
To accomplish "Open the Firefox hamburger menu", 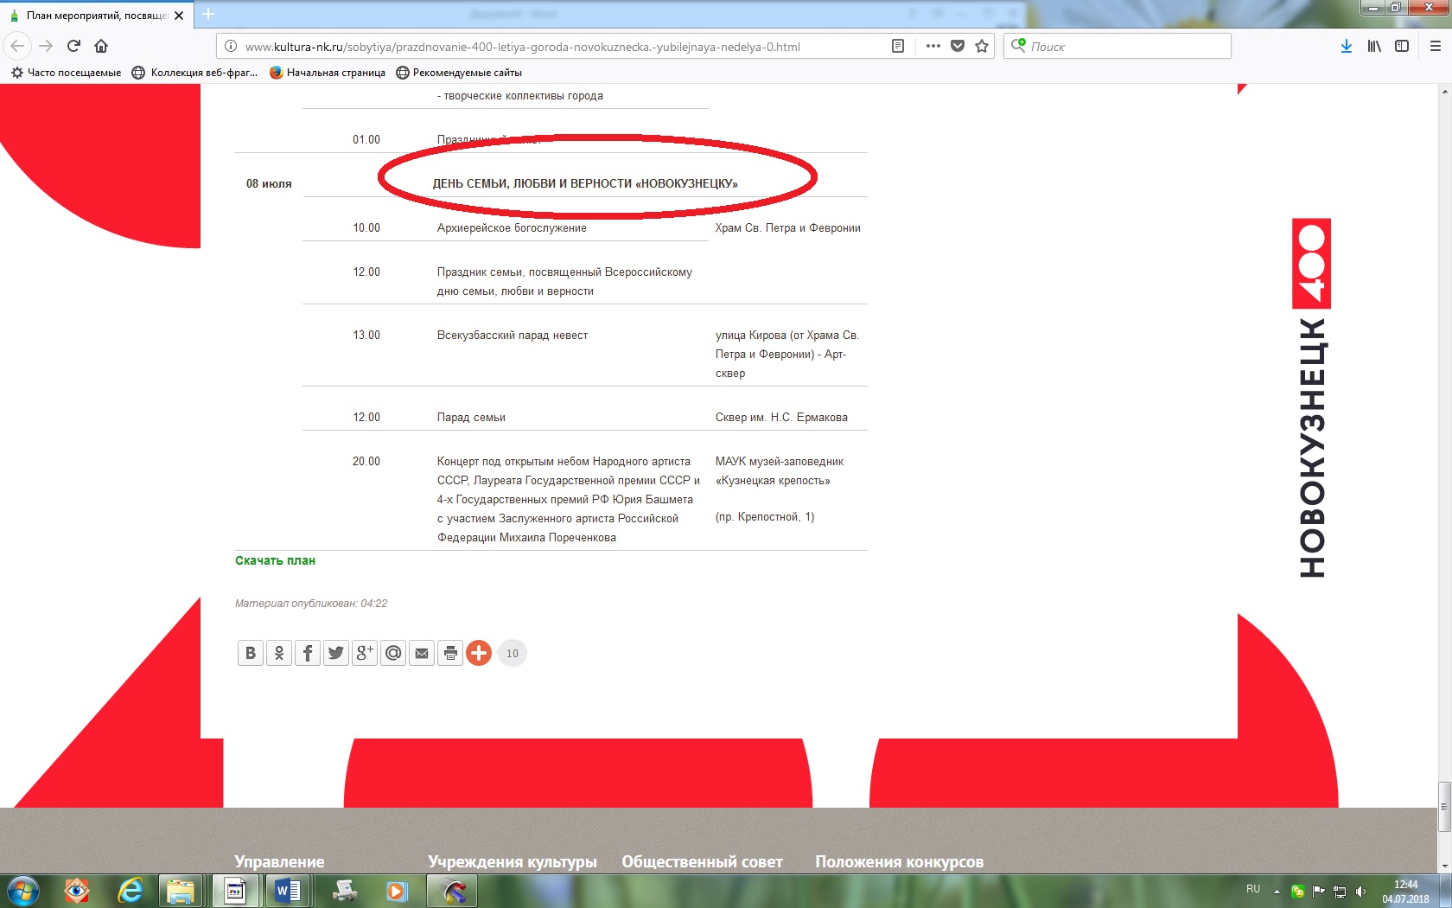I will pyautogui.click(x=1435, y=46).
